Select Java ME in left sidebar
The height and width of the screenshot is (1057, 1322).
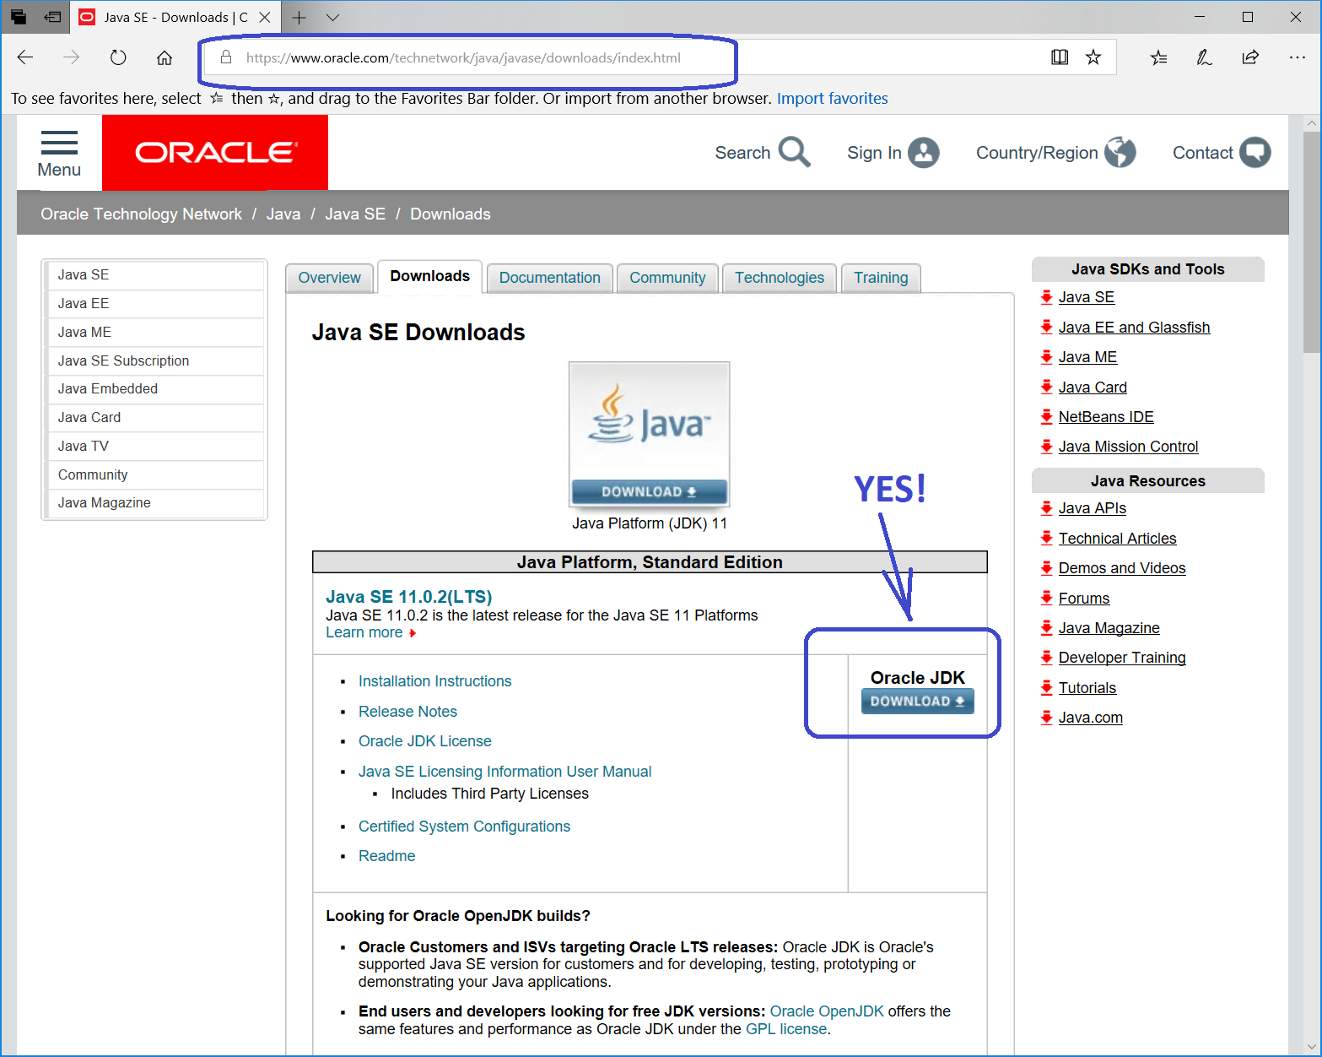tap(154, 332)
